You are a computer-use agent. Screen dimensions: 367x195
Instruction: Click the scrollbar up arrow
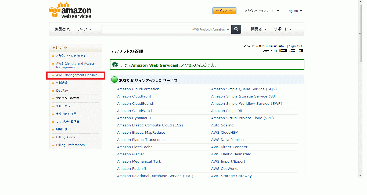click(x=360, y=2)
